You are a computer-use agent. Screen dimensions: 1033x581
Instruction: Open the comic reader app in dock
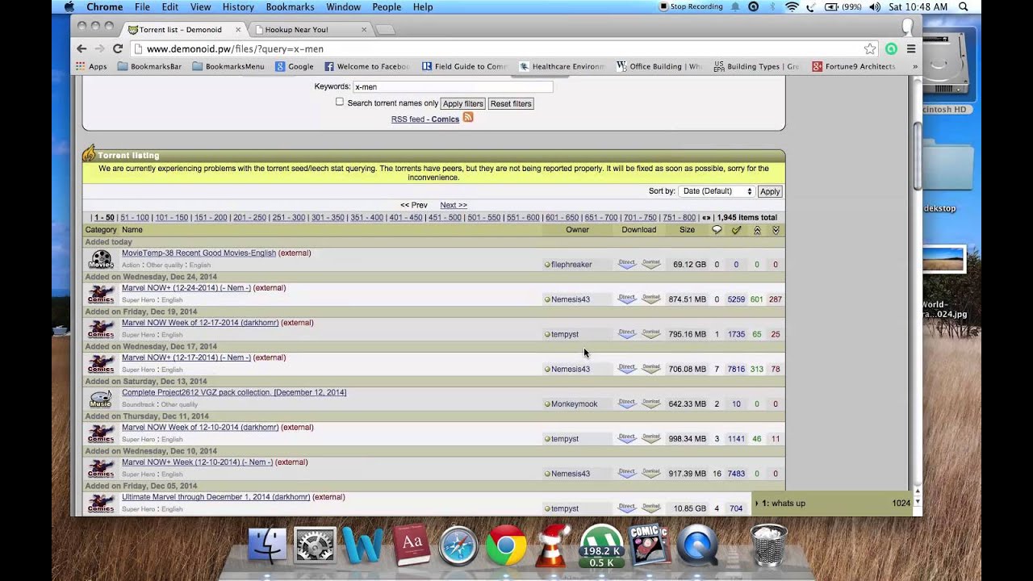[650, 546]
